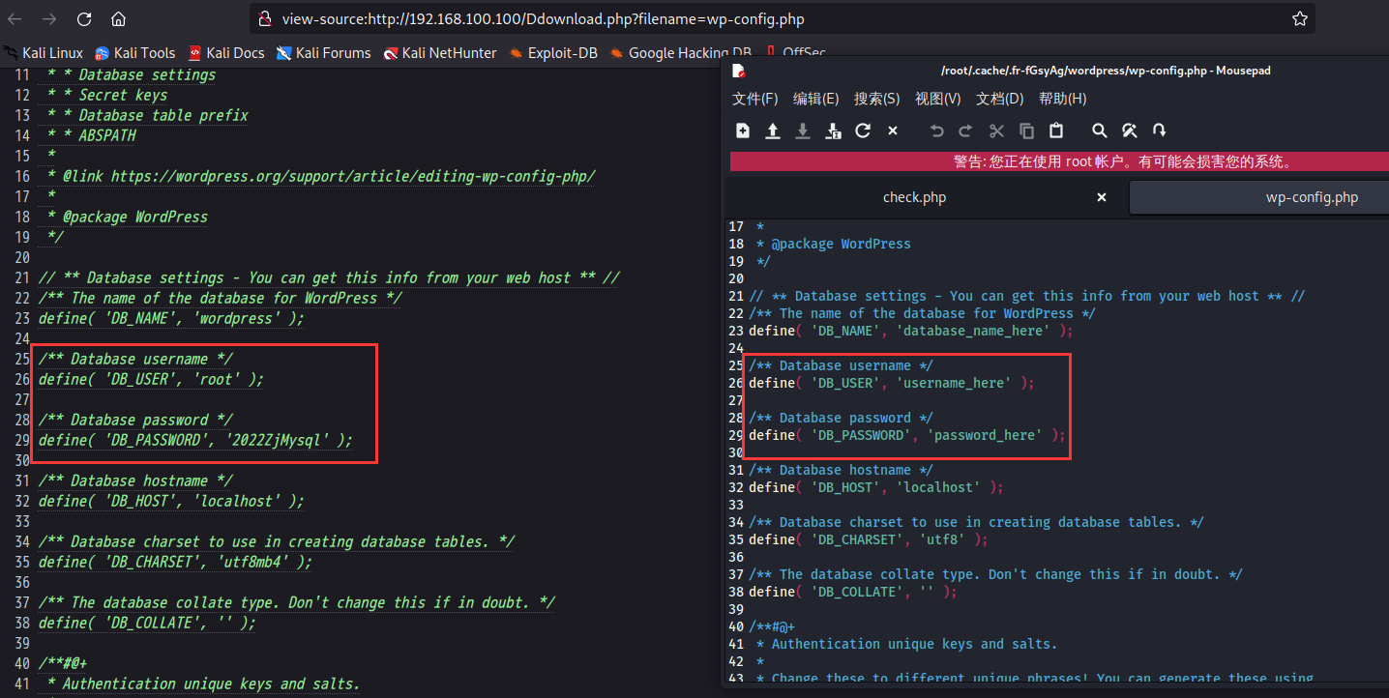Screen dimensions: 1389x698
Task: Click 'Authentication unique keys and salts.' in browser
Action: pos(211,683)
